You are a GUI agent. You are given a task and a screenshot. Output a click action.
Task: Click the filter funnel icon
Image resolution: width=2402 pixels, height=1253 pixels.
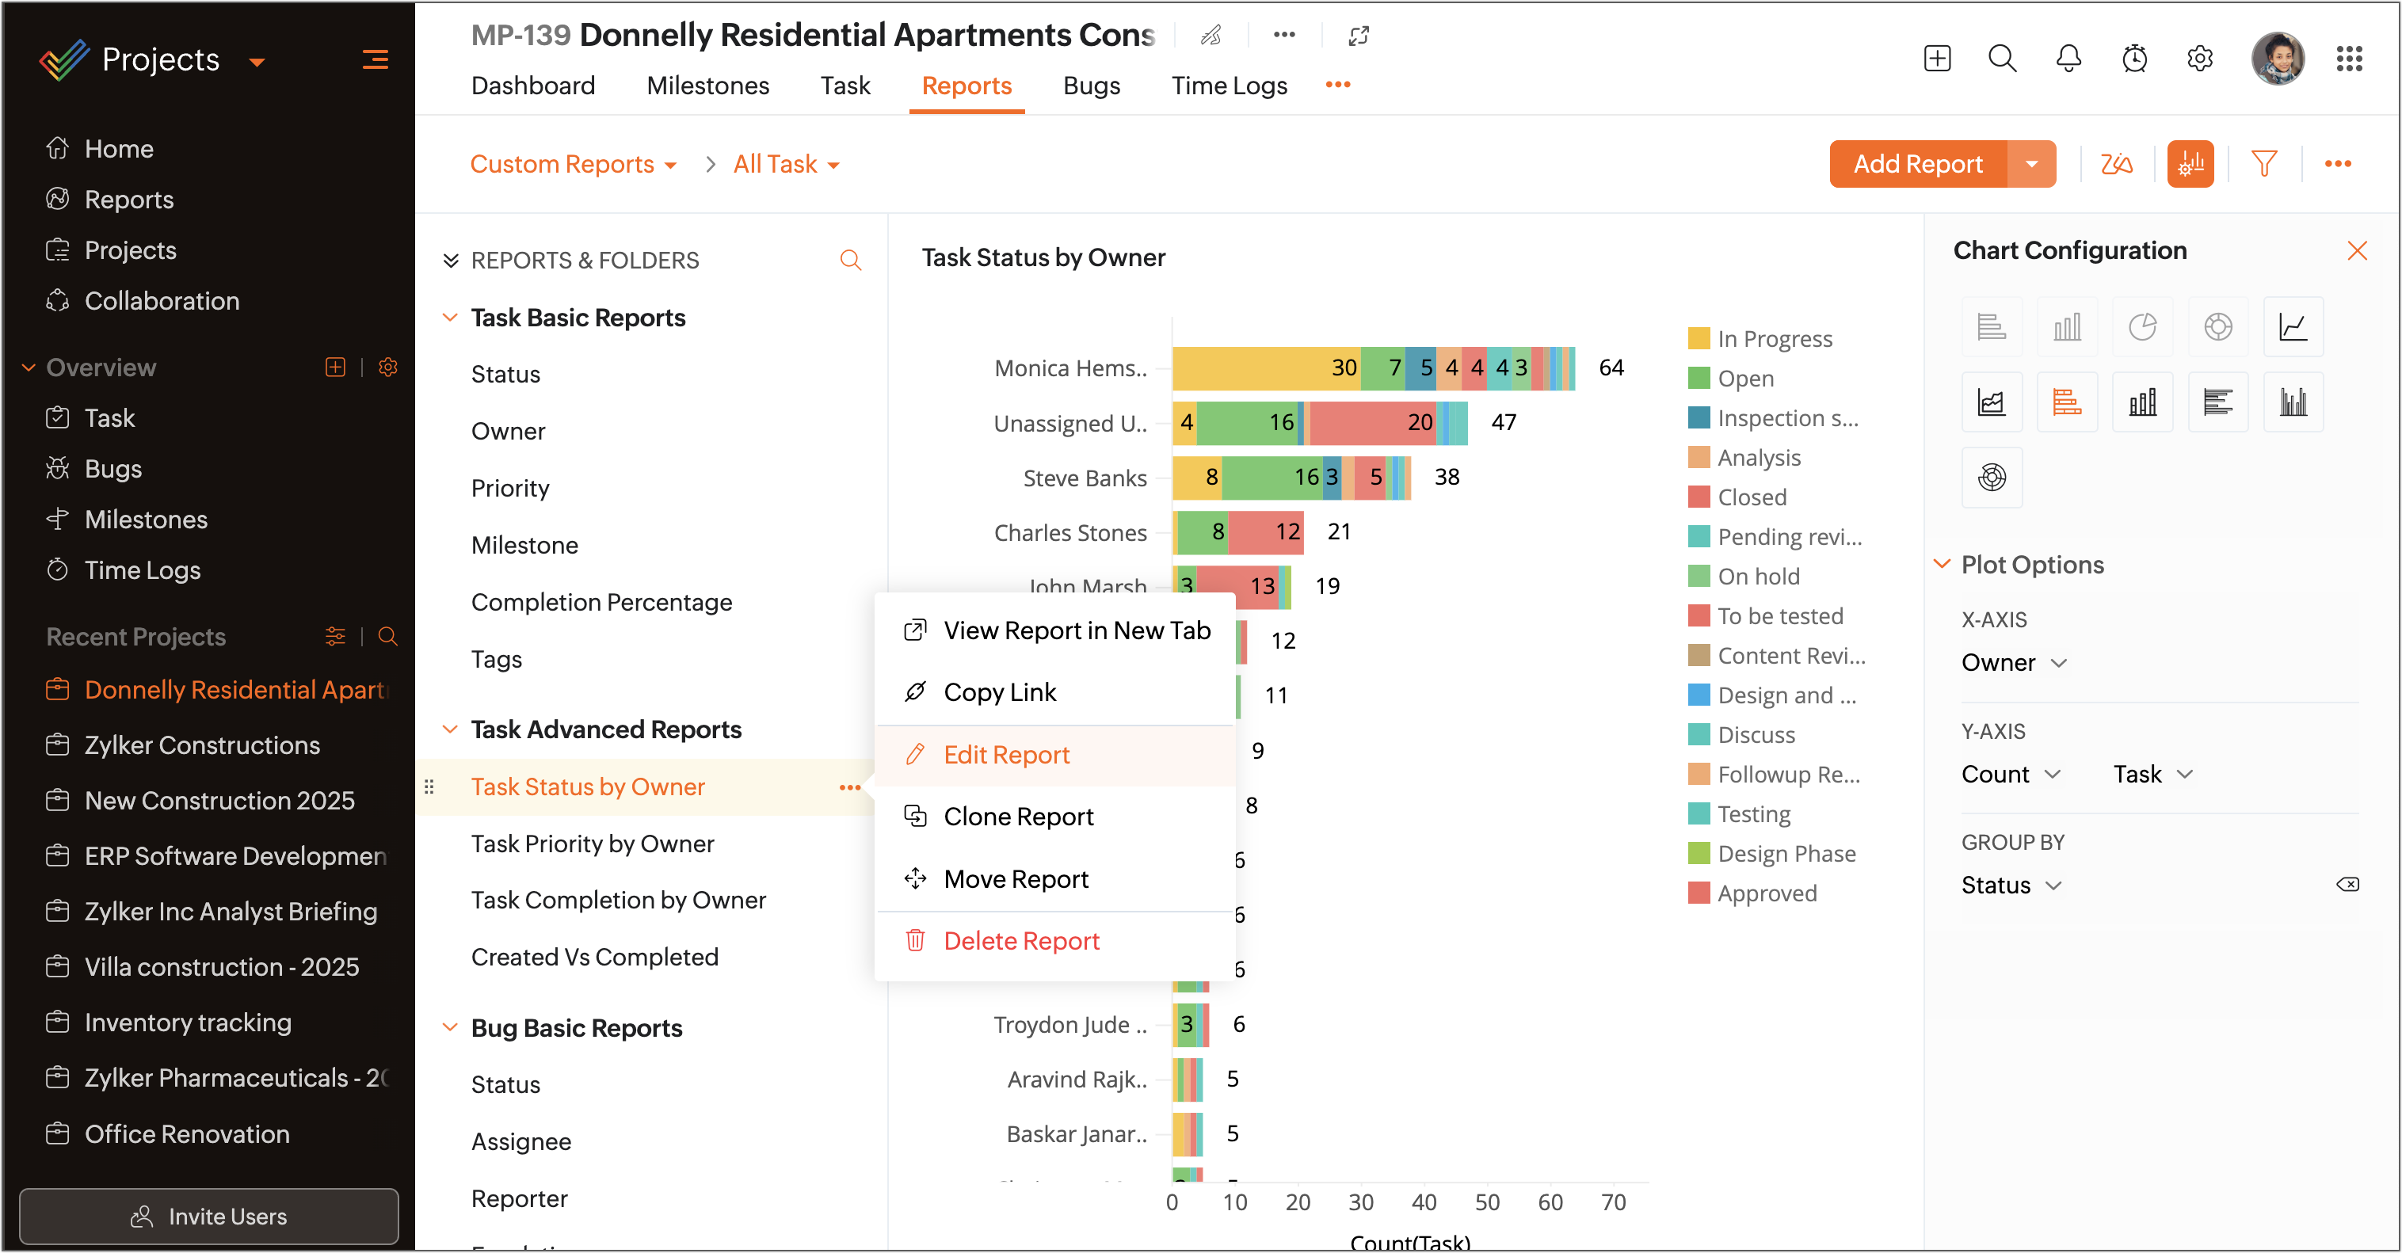(2264, 164)
